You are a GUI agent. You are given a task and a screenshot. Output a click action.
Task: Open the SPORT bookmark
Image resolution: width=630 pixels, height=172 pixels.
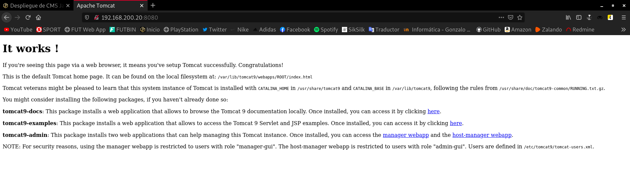(x=49, y=30)
